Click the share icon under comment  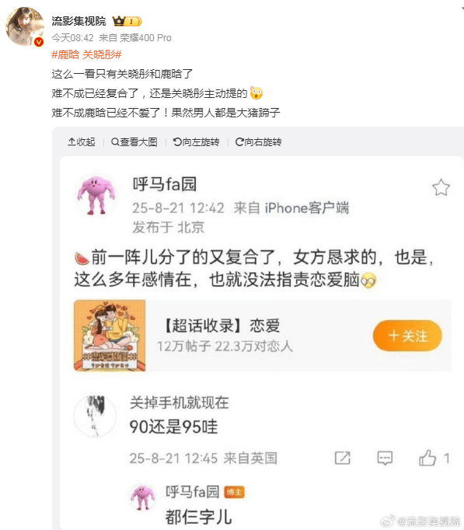tap(342, 458)
